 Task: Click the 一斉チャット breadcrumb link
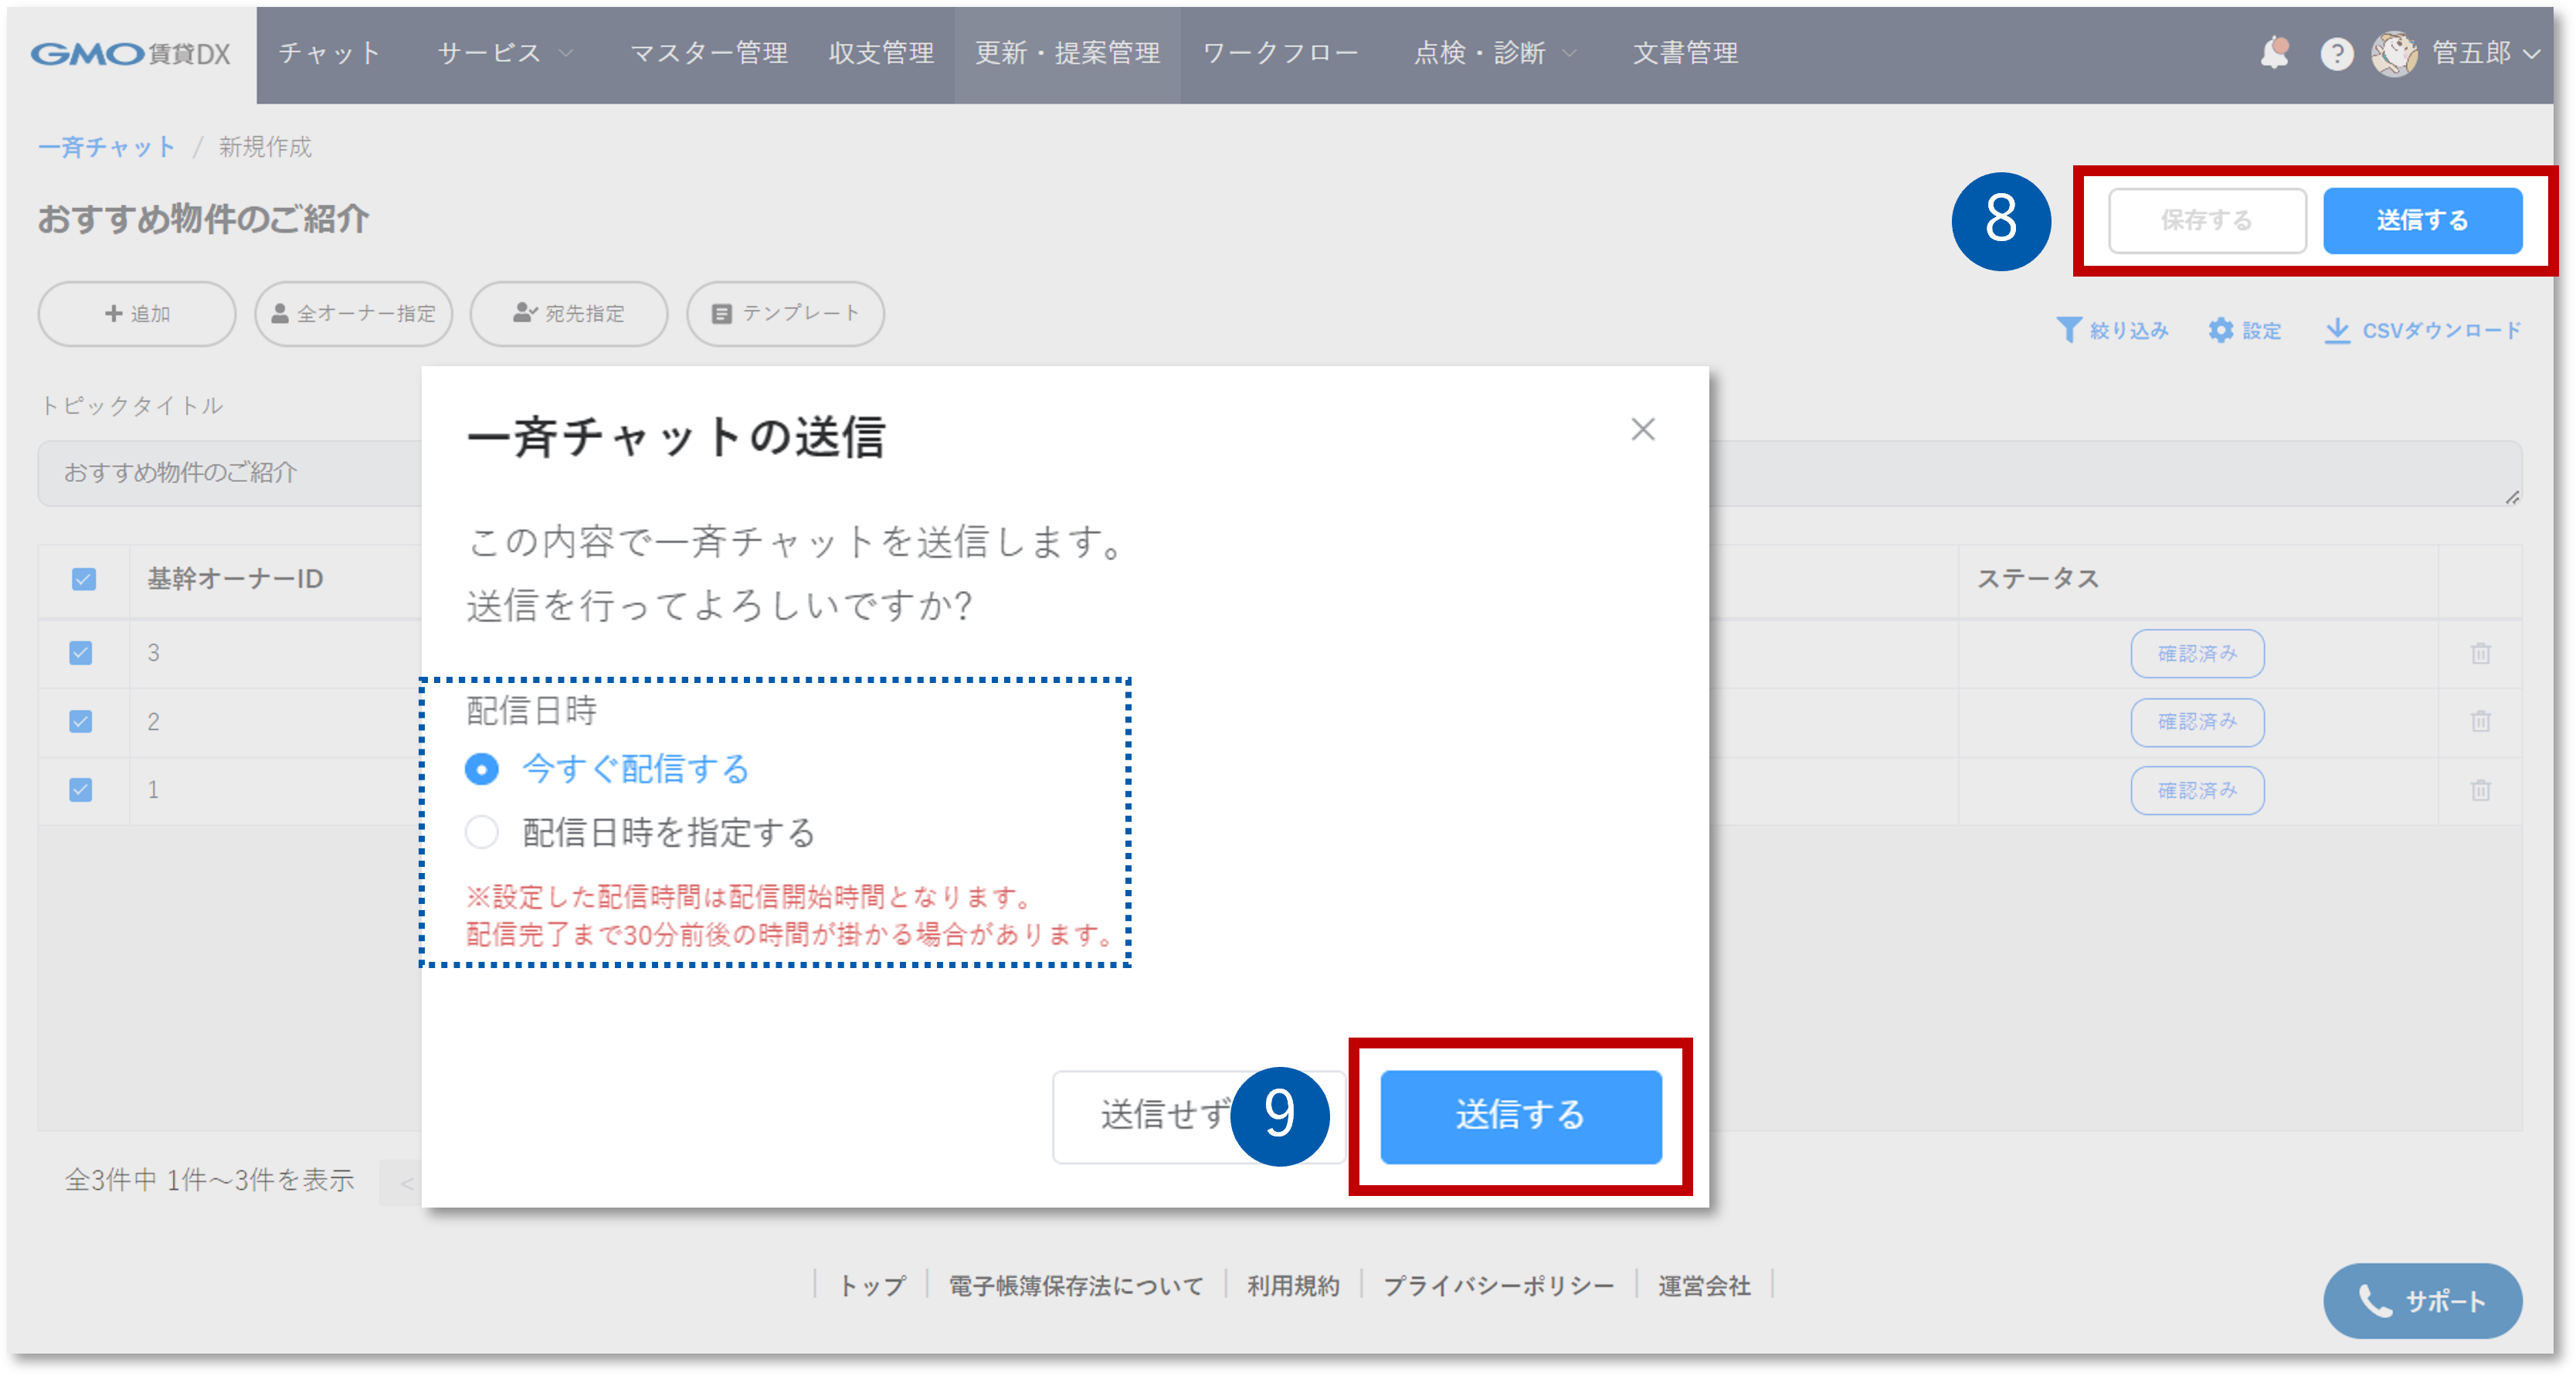point(107,147)
